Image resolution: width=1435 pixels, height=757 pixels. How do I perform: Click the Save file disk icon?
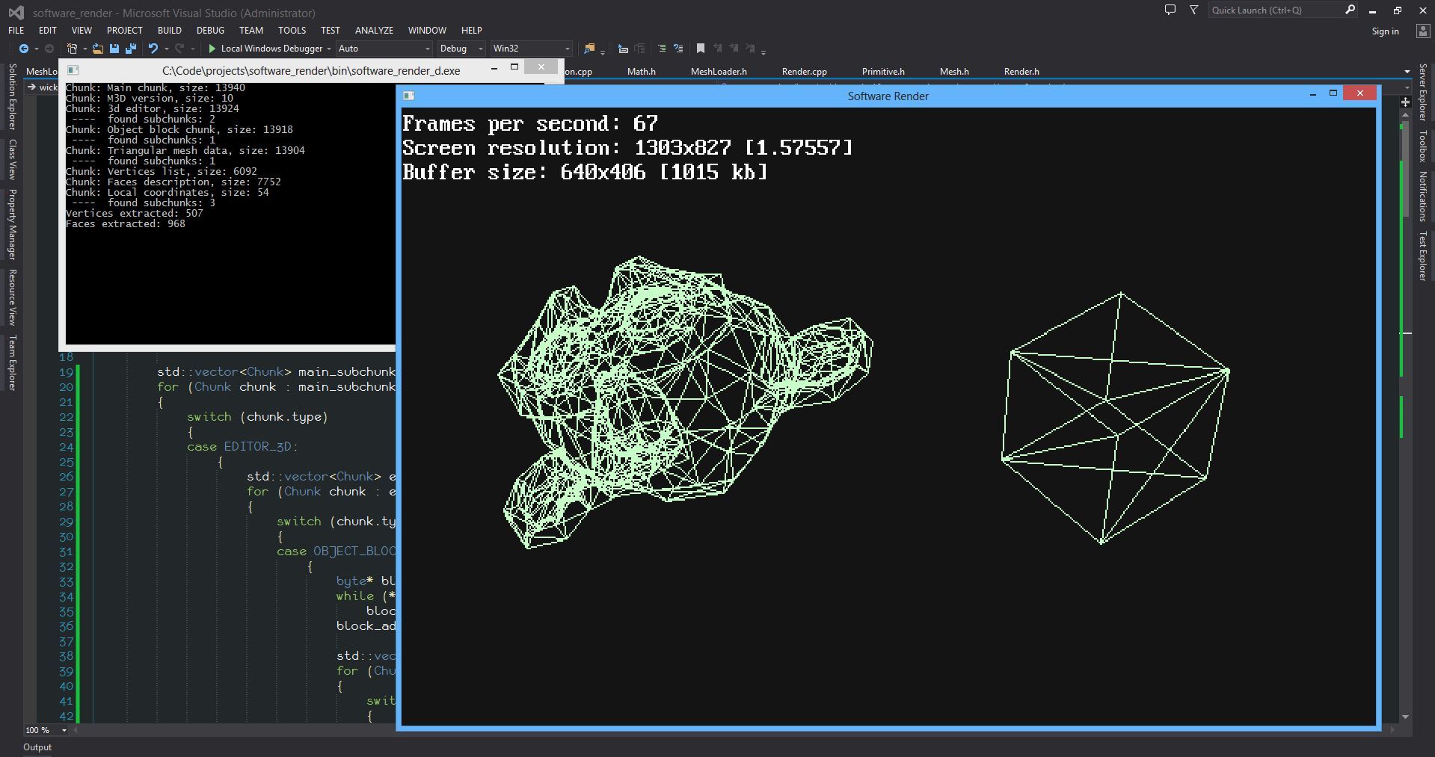(114, 49)
